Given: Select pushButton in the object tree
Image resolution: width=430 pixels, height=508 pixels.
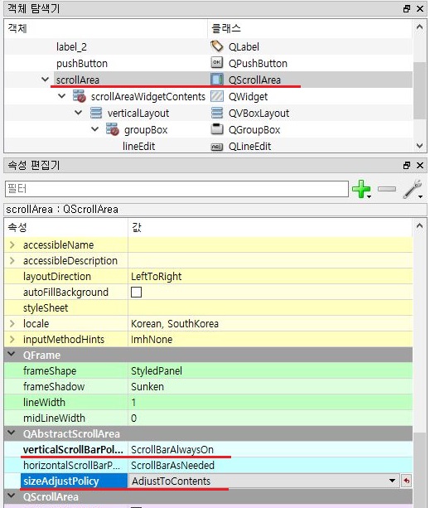Looking at the screenshot, I should [81, 64].
